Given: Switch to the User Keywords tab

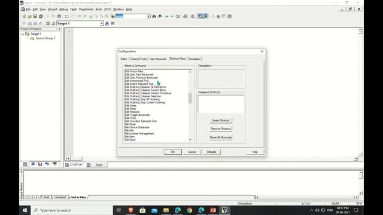Looking at the screenshot, I should tap(158, 59).
